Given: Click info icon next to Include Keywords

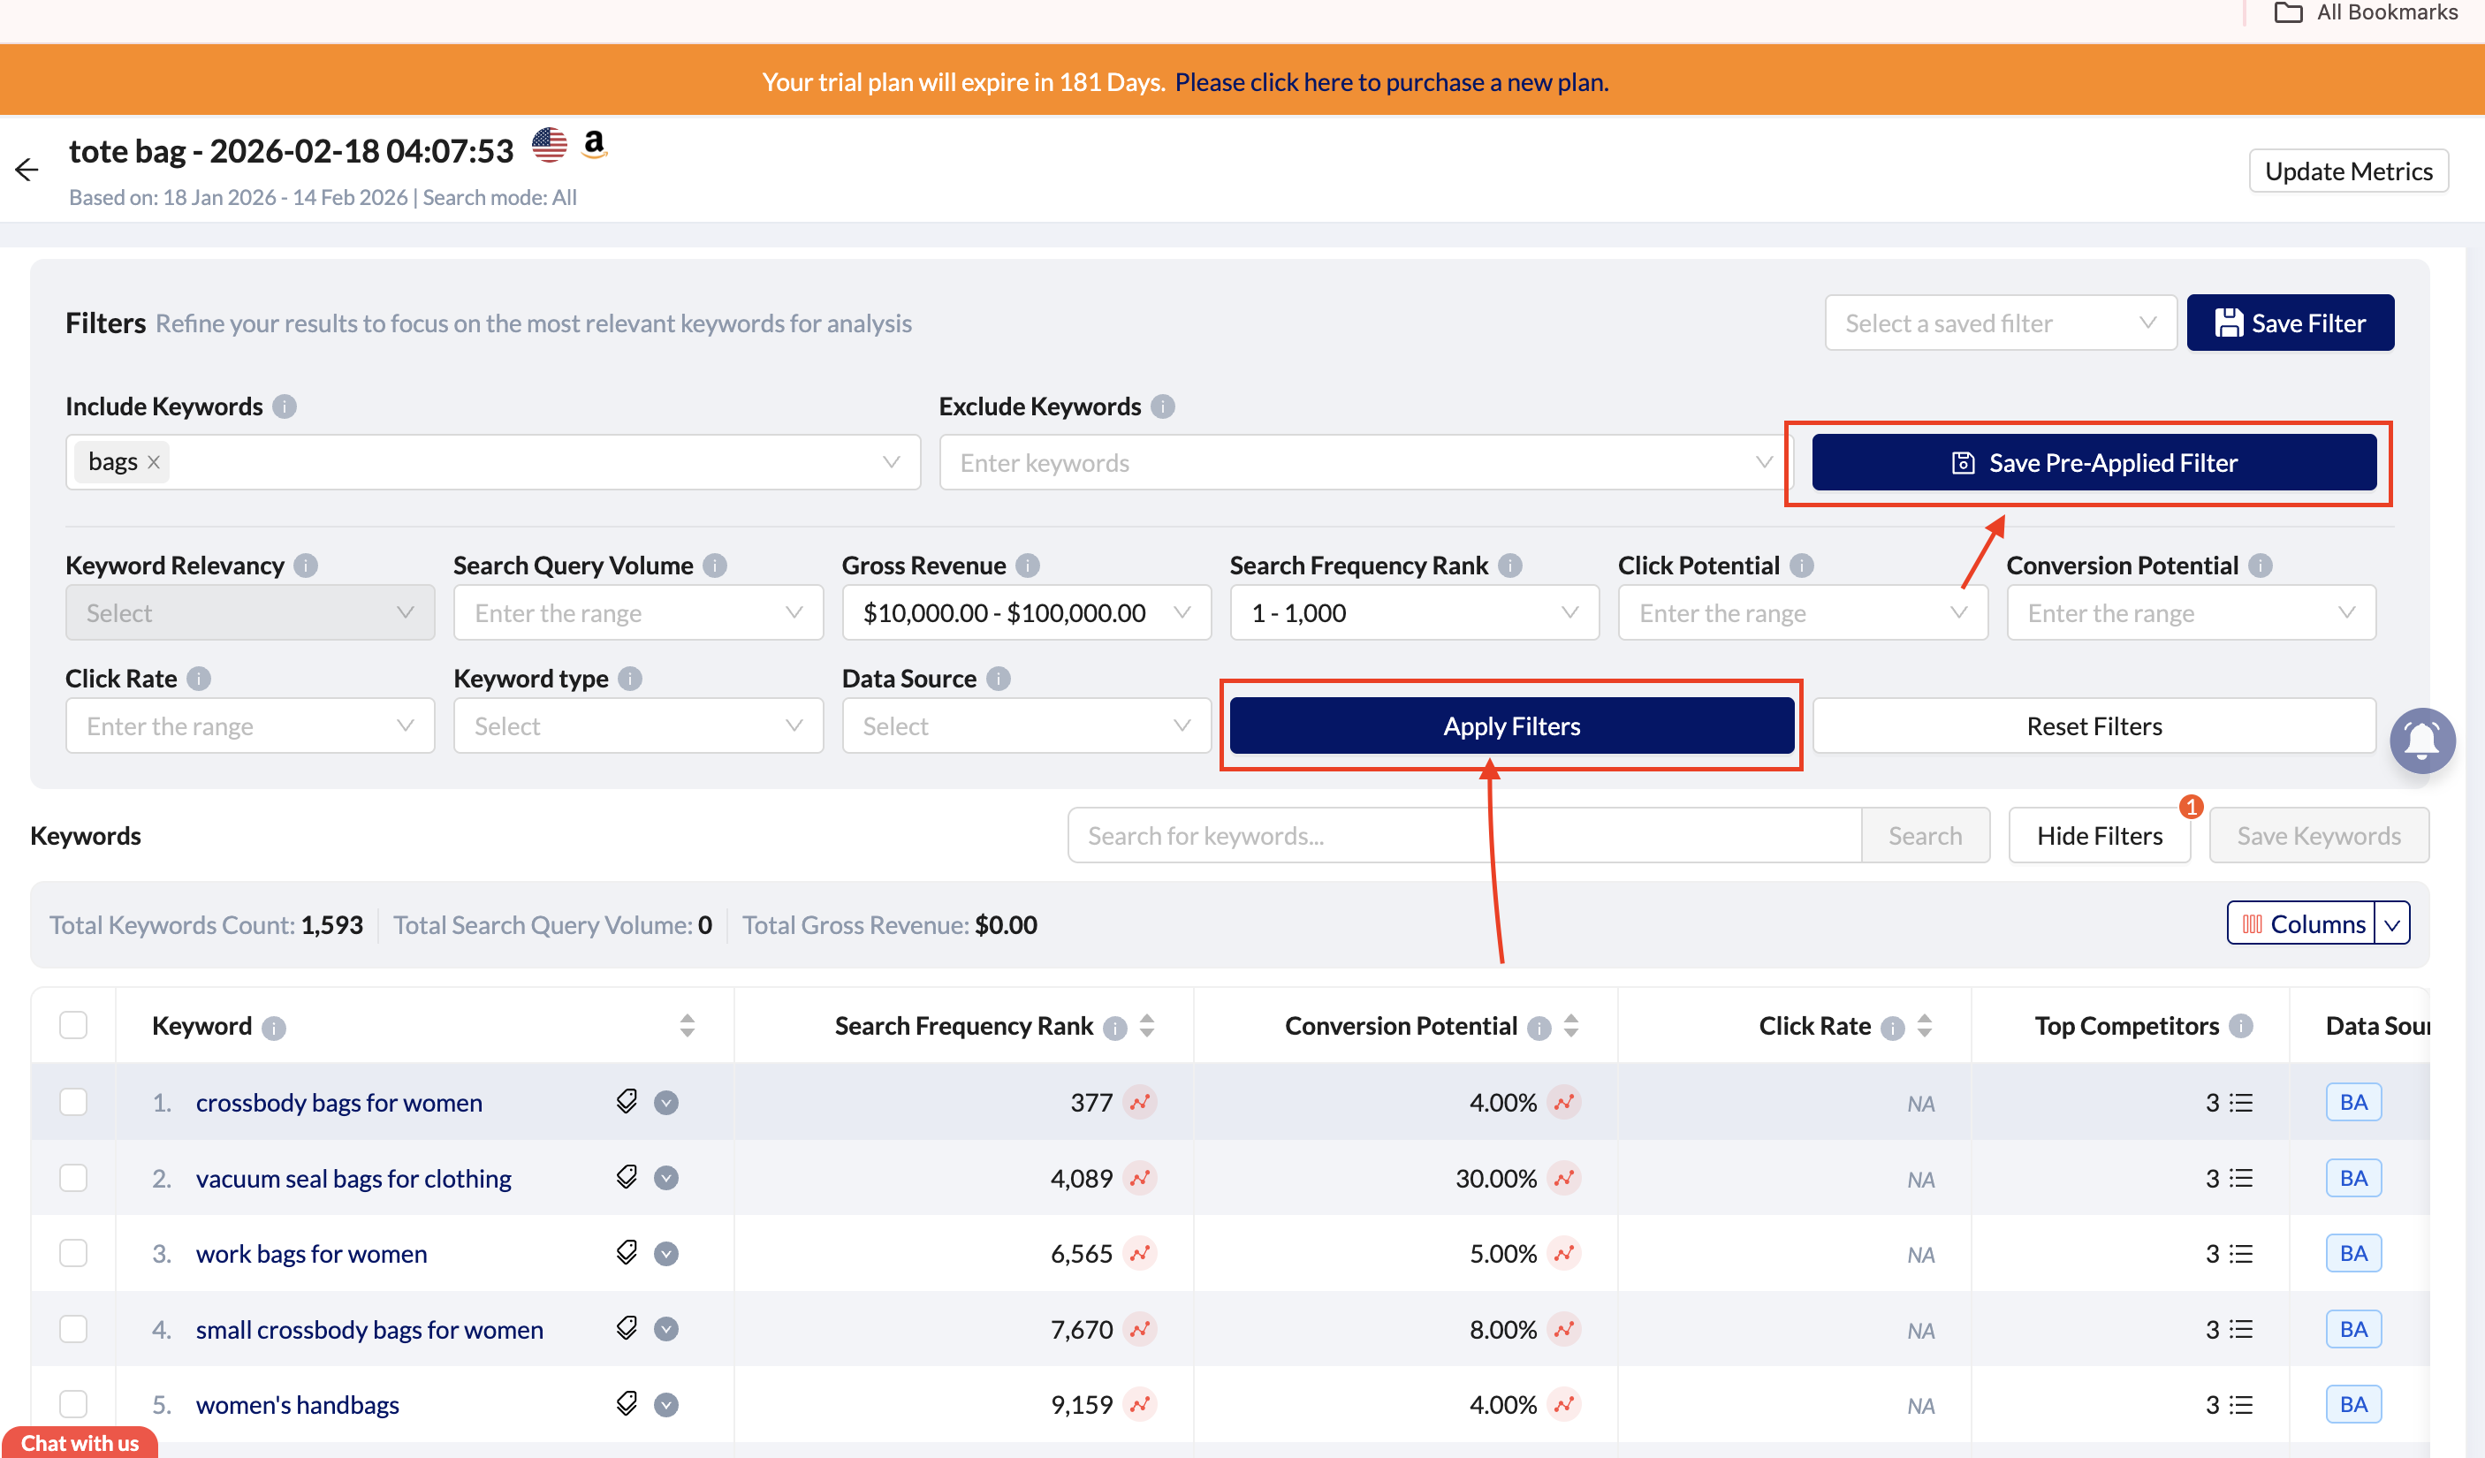Looking at the screenshot, I should point(284,407).
